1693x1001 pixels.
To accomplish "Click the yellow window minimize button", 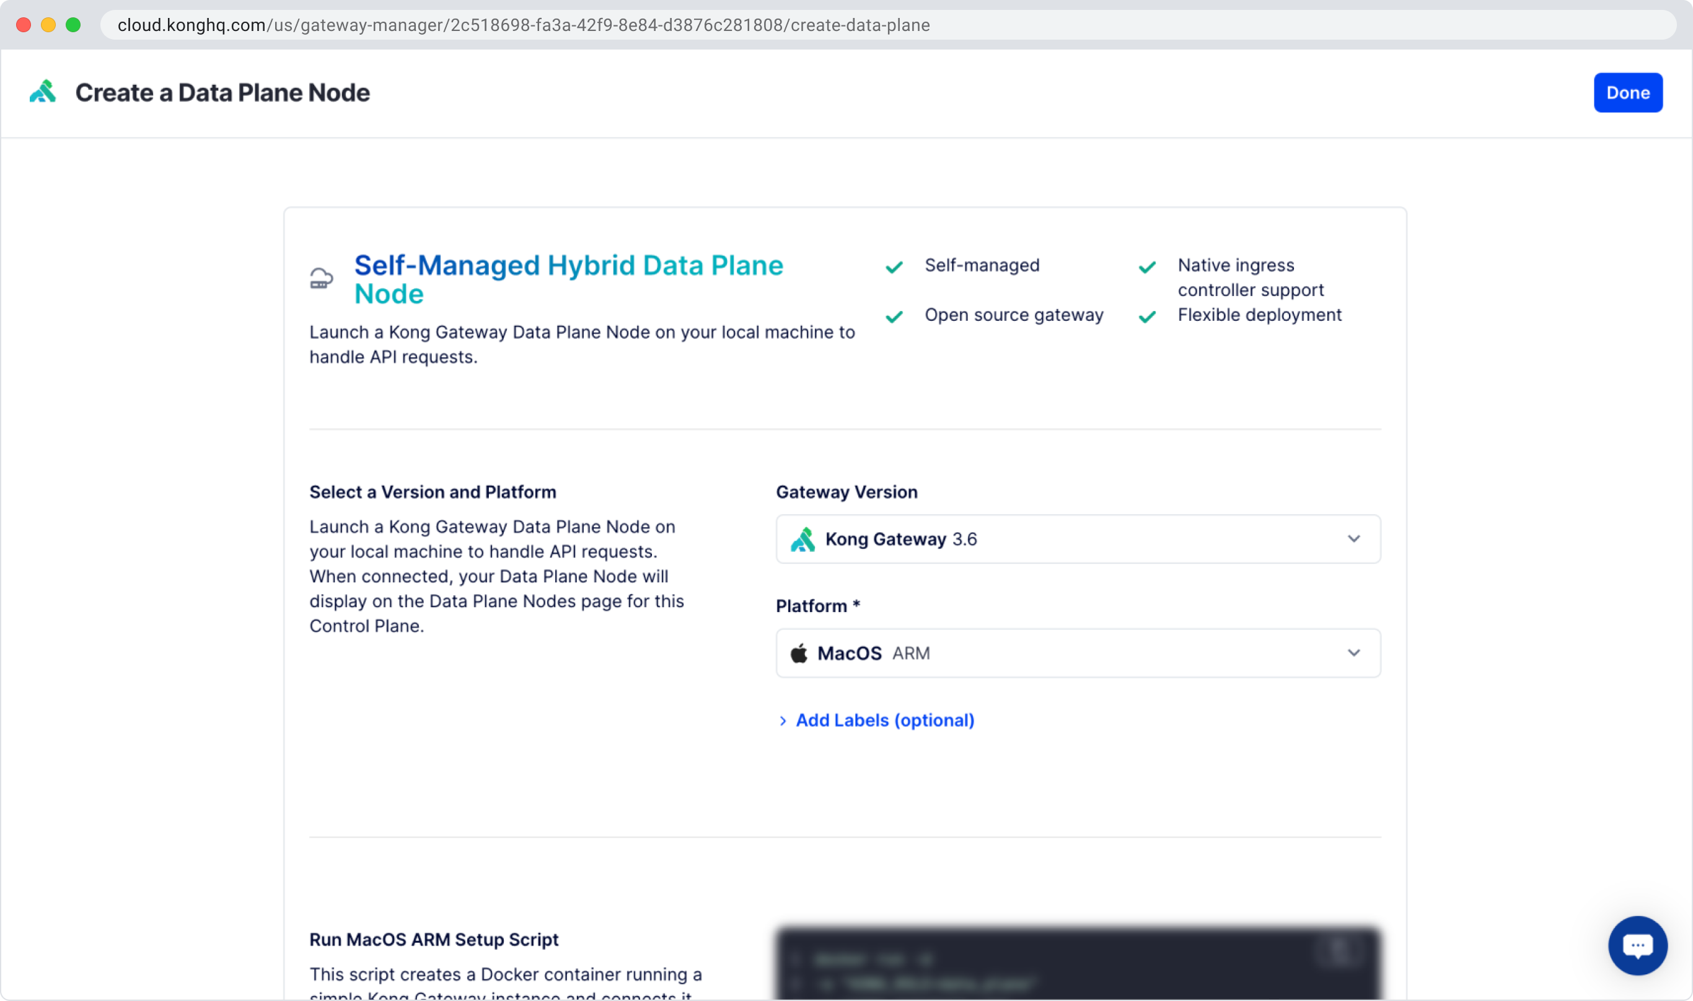I will 48,25.
